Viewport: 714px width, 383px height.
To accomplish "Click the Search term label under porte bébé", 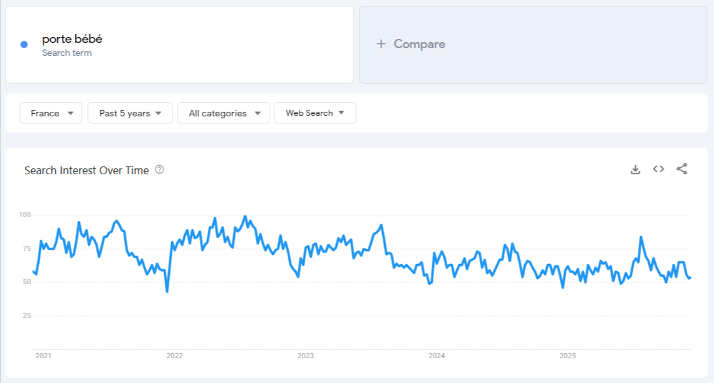I will point(67,53).
